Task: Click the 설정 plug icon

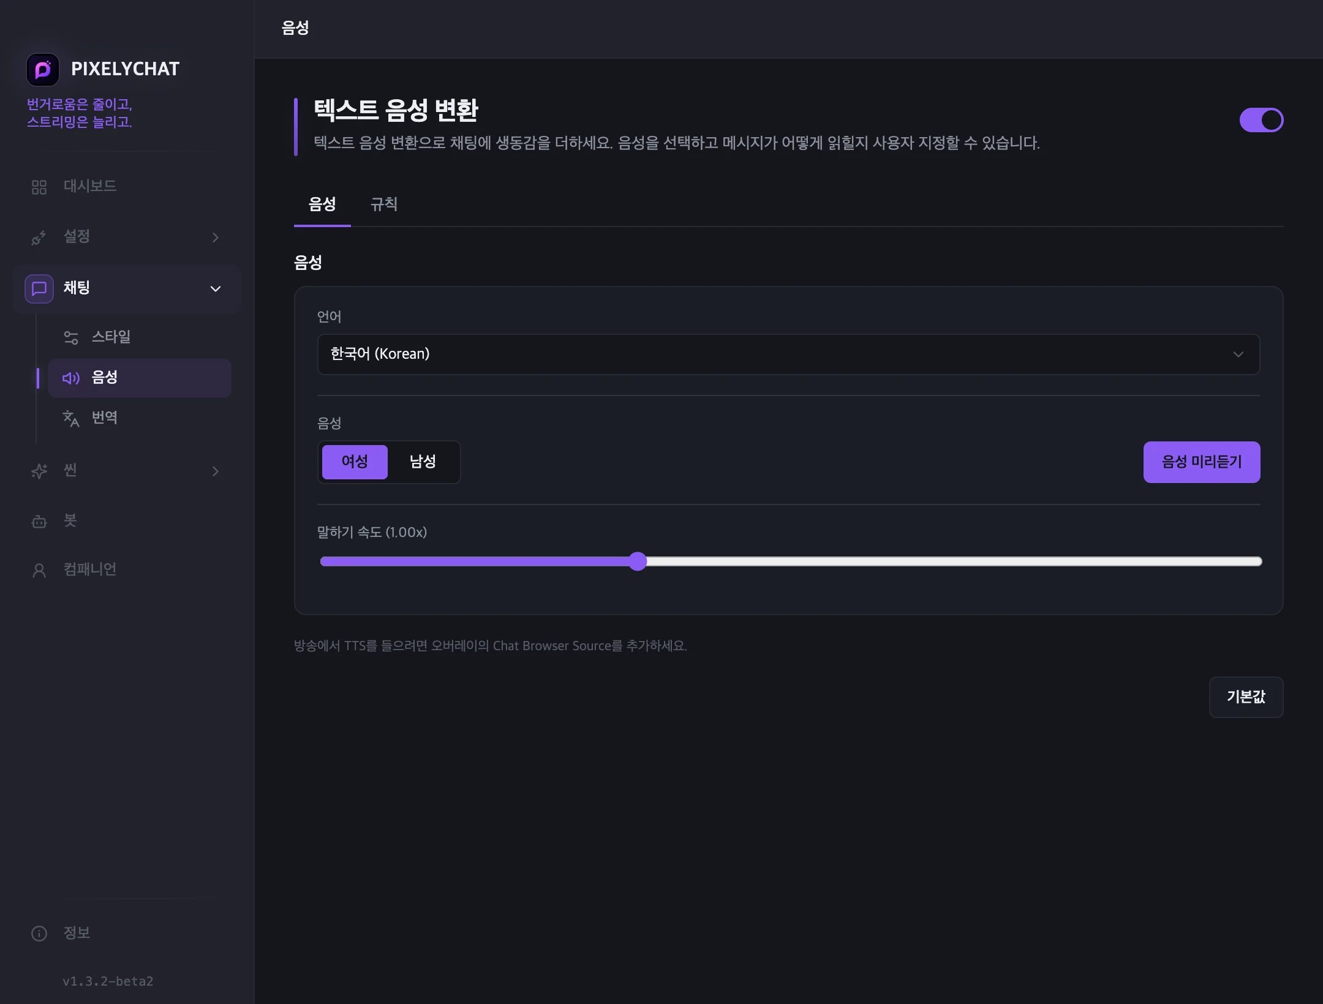Action: (39, 238)
